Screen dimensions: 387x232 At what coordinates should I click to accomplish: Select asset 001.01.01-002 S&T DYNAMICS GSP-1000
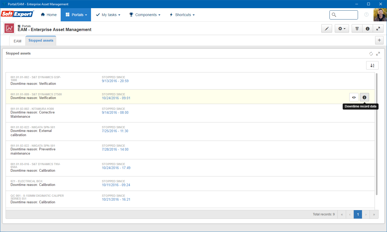190,81
